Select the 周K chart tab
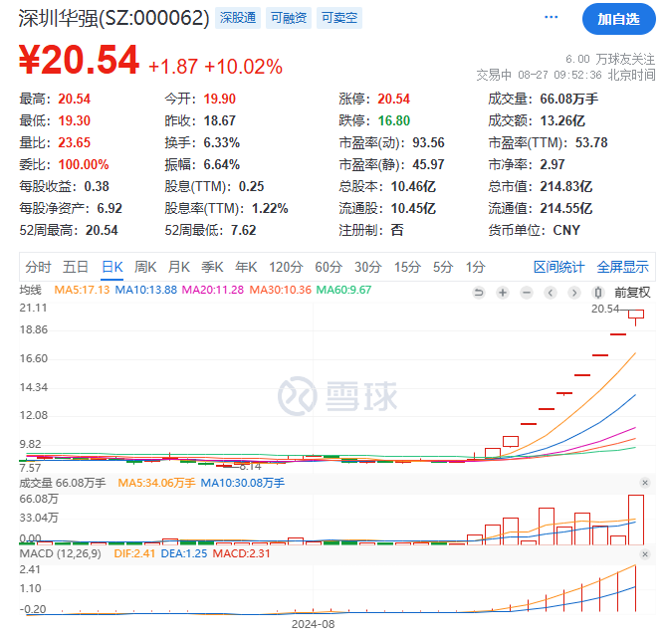This screenshot has width=665, height=637. 145,267
